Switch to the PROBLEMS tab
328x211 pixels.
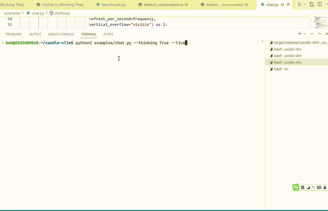tap(14, 34)
